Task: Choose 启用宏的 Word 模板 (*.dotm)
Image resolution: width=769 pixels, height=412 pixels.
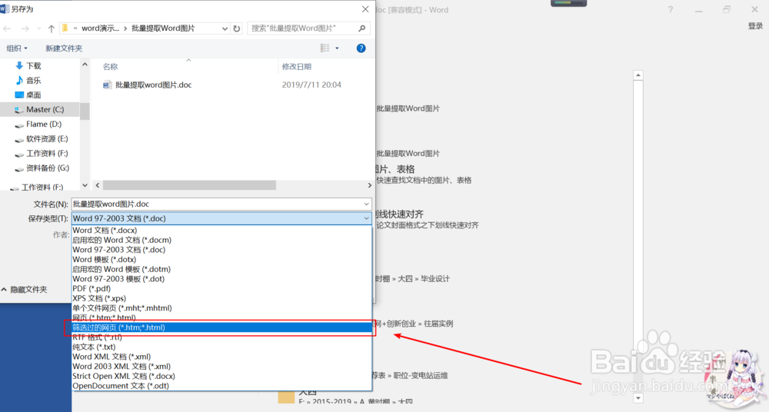Action: (x=221, y=269)
